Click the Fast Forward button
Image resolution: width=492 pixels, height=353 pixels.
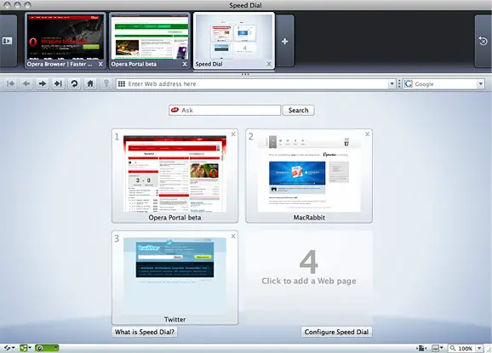pyautogui.click(x=58, y=83)
